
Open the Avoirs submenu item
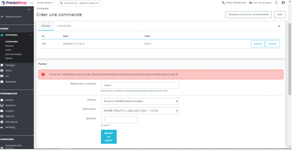[8, 50]
